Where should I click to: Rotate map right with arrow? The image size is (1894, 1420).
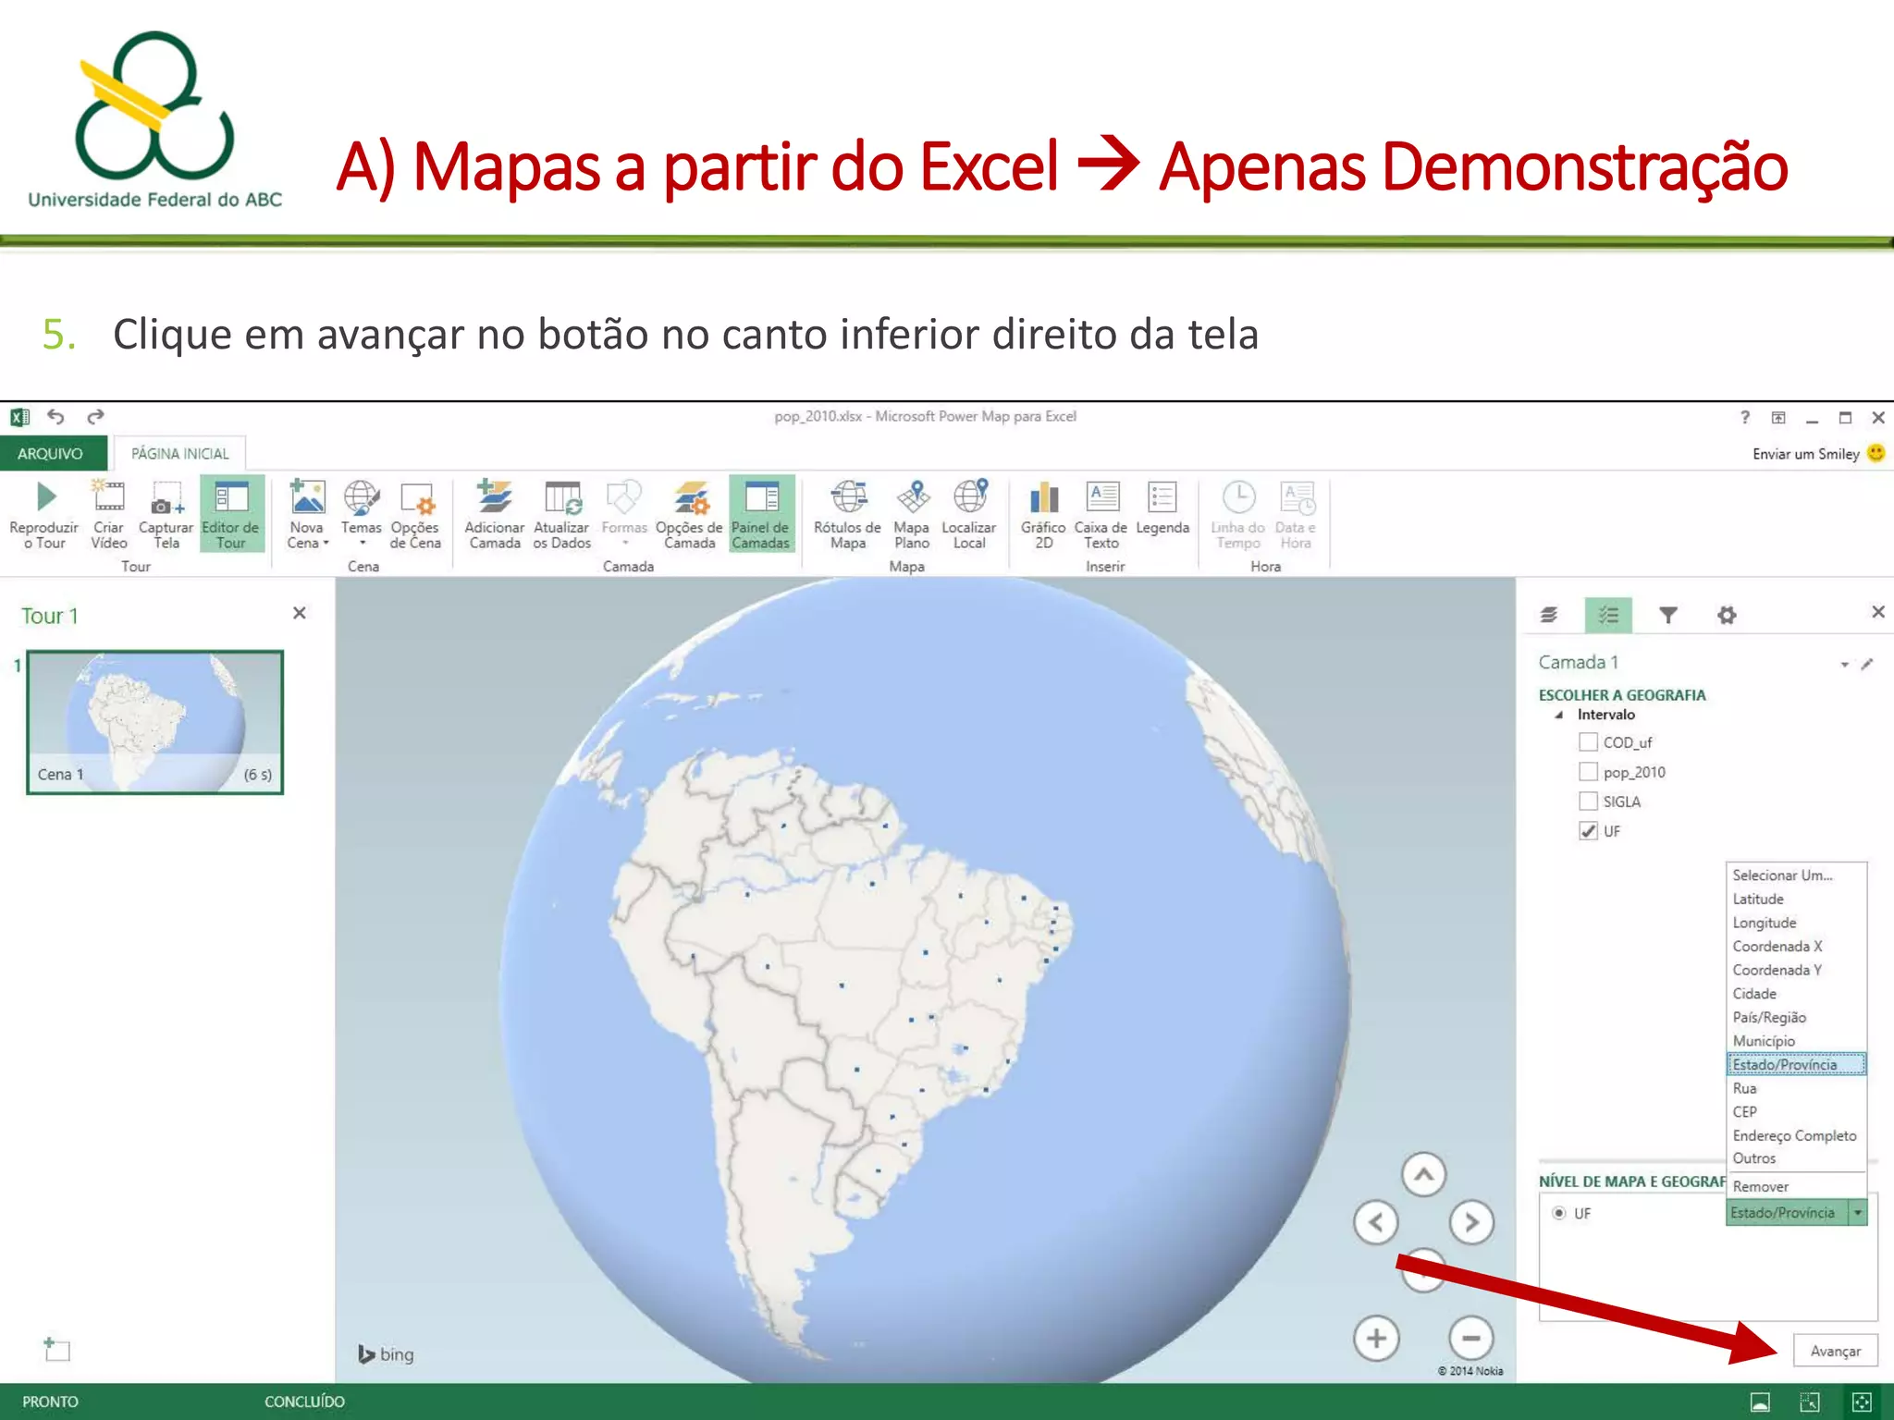click(1471, 1223)
